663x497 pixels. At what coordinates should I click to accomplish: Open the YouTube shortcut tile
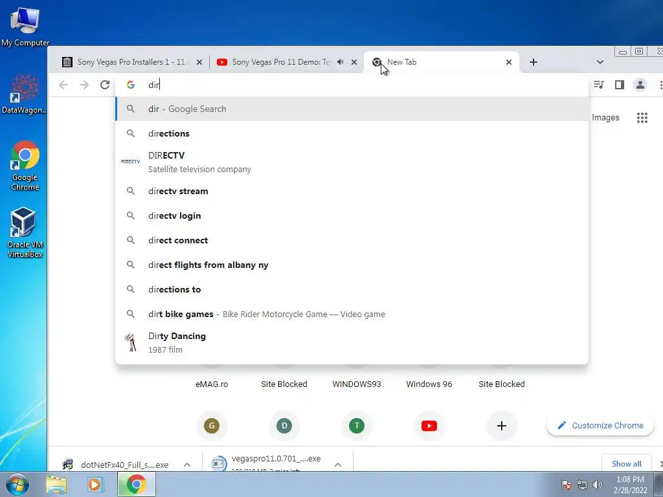tap(429, 426)
